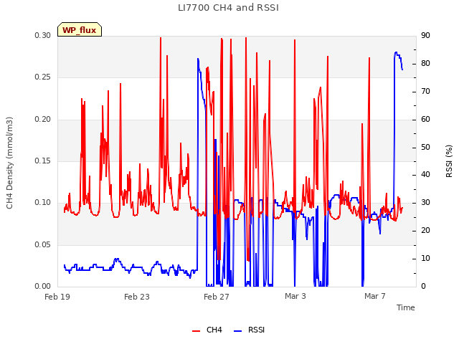
Task: Click the red CH4 spike near Mar 7
Action: pos(369,58)
